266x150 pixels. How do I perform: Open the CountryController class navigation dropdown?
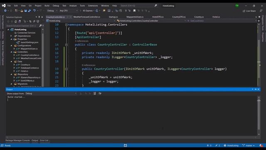pyautogui.click(x=151, y=21)
